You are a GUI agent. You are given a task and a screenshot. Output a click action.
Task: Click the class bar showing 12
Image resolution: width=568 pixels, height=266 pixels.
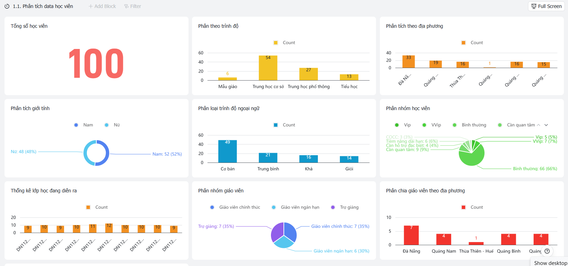coord(109,228)
